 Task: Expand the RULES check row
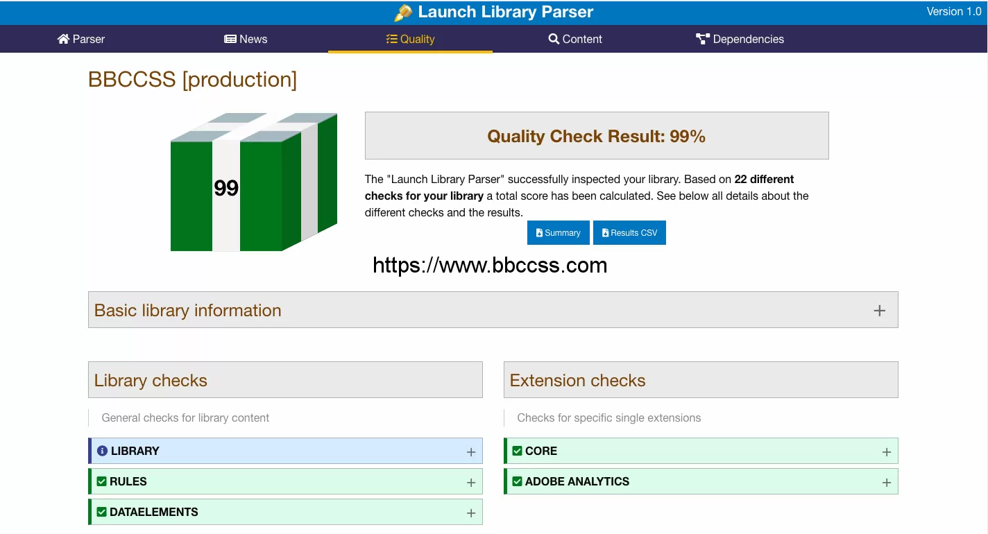click(x=285, y=481)
